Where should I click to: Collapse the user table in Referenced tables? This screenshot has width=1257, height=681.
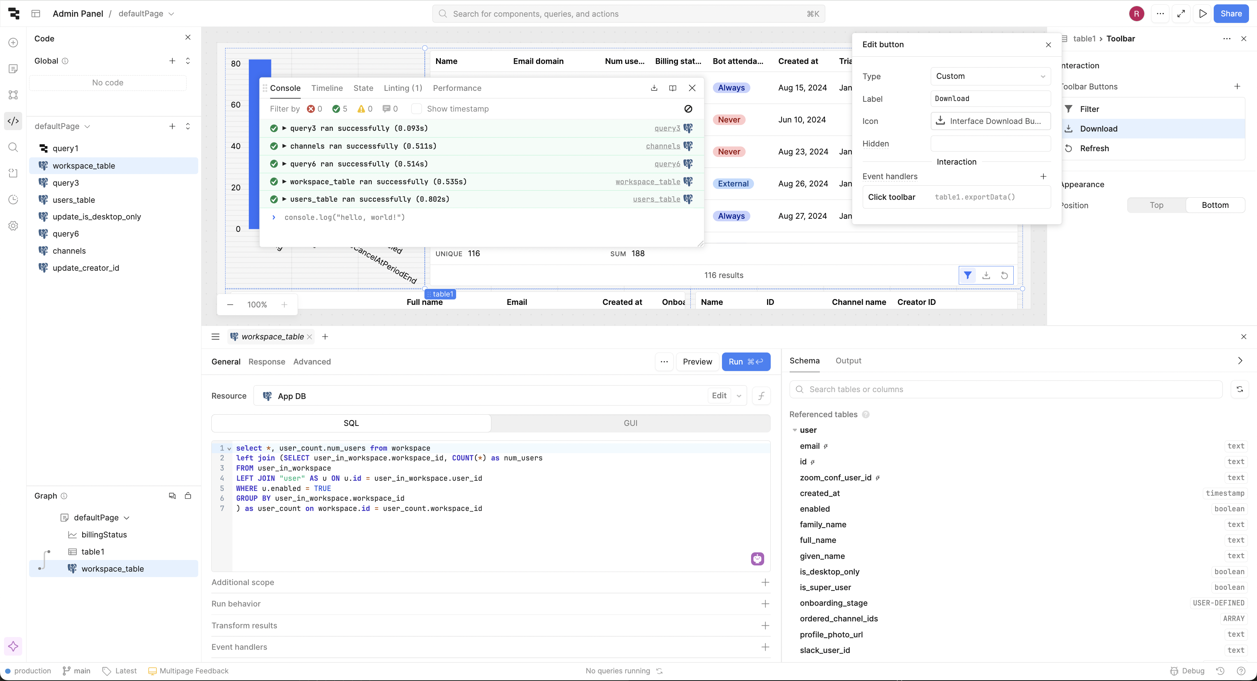pyautogui.click(x=795, y=430)
